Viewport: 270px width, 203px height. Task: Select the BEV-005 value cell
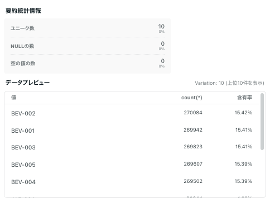(23, 165)
